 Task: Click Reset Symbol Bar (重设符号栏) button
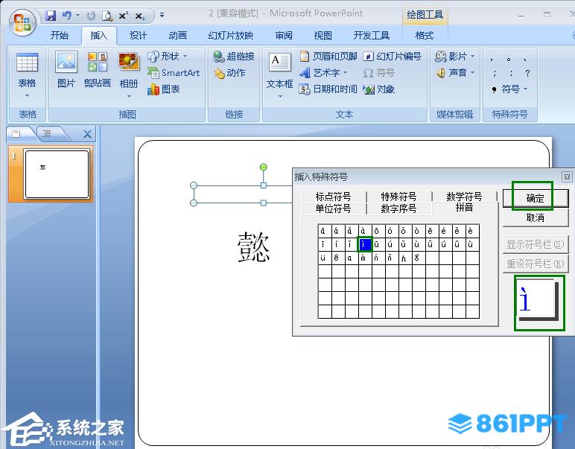535,264
